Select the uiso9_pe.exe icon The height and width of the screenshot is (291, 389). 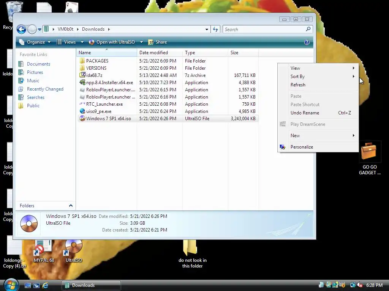82,111
